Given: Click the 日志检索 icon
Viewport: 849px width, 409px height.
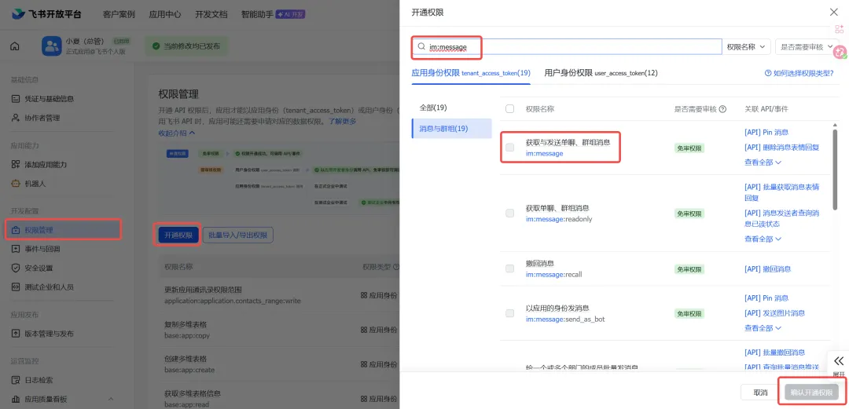Looking at the screenshot, I should pos(15,380).
